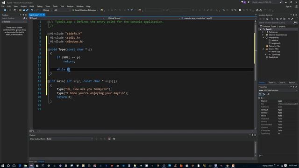Screen dimensions: 299x168
Task: Toggle pin on the TypeIt.cpp tab
Action: [41, 15]
